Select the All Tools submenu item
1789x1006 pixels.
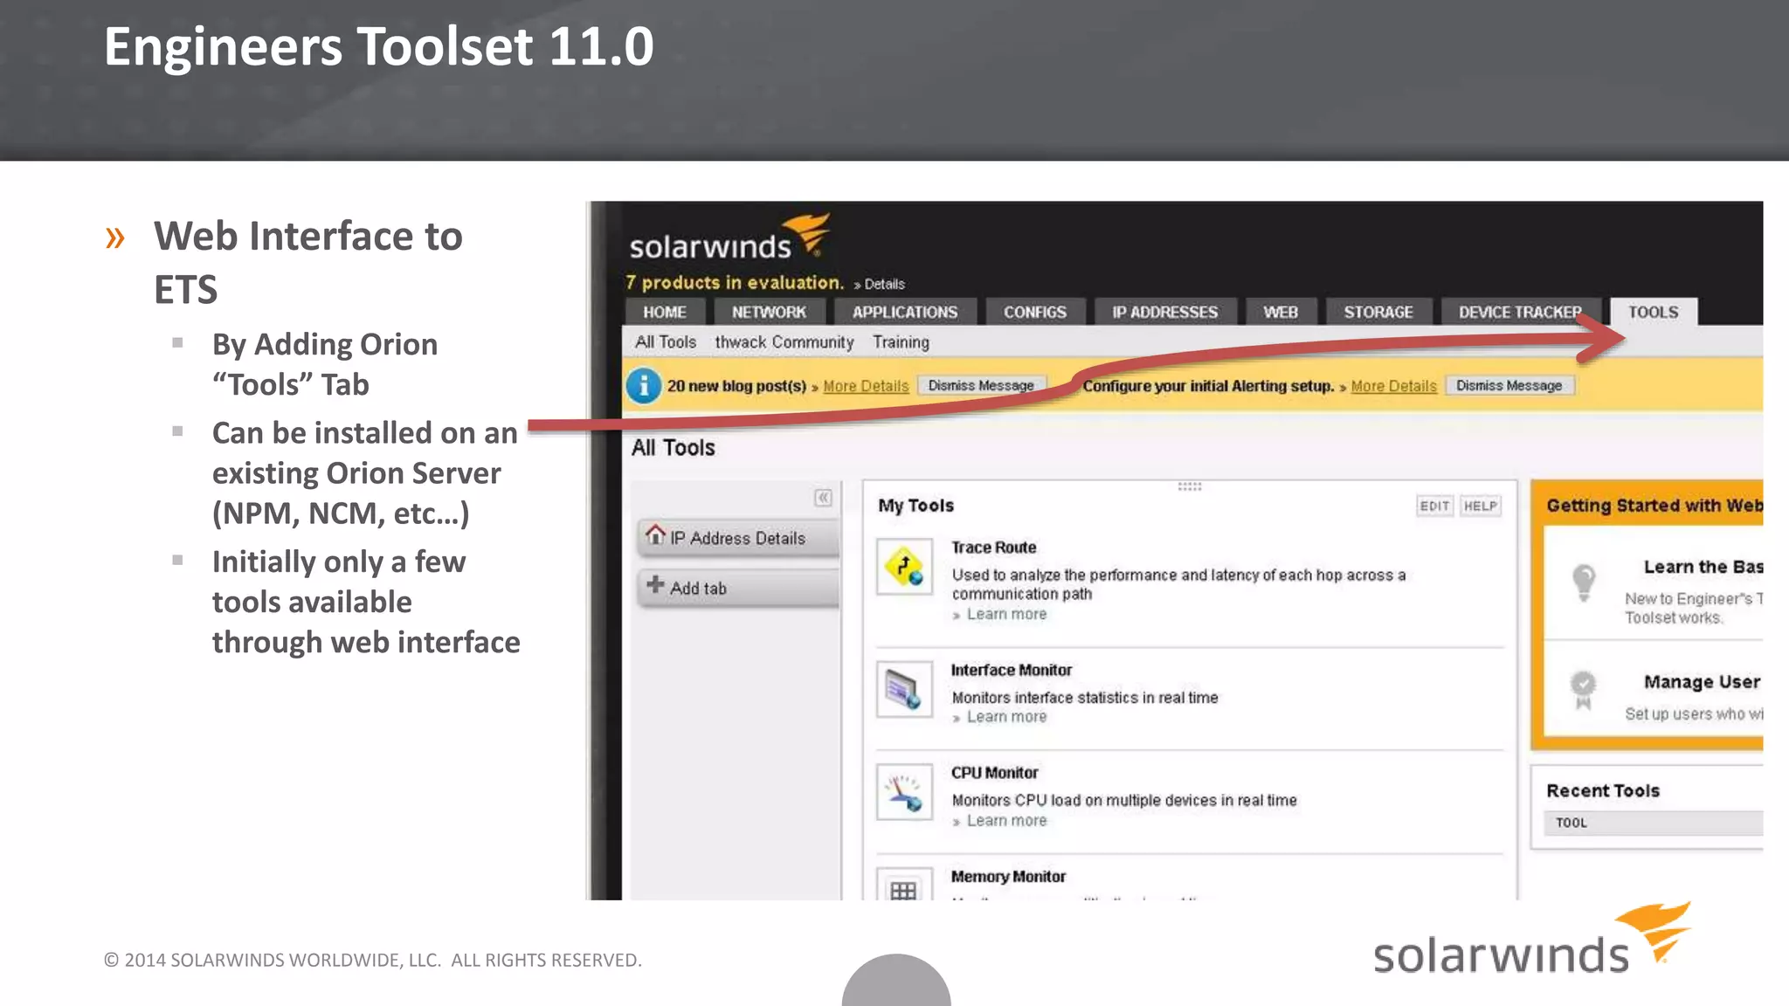tap(666, 342)
